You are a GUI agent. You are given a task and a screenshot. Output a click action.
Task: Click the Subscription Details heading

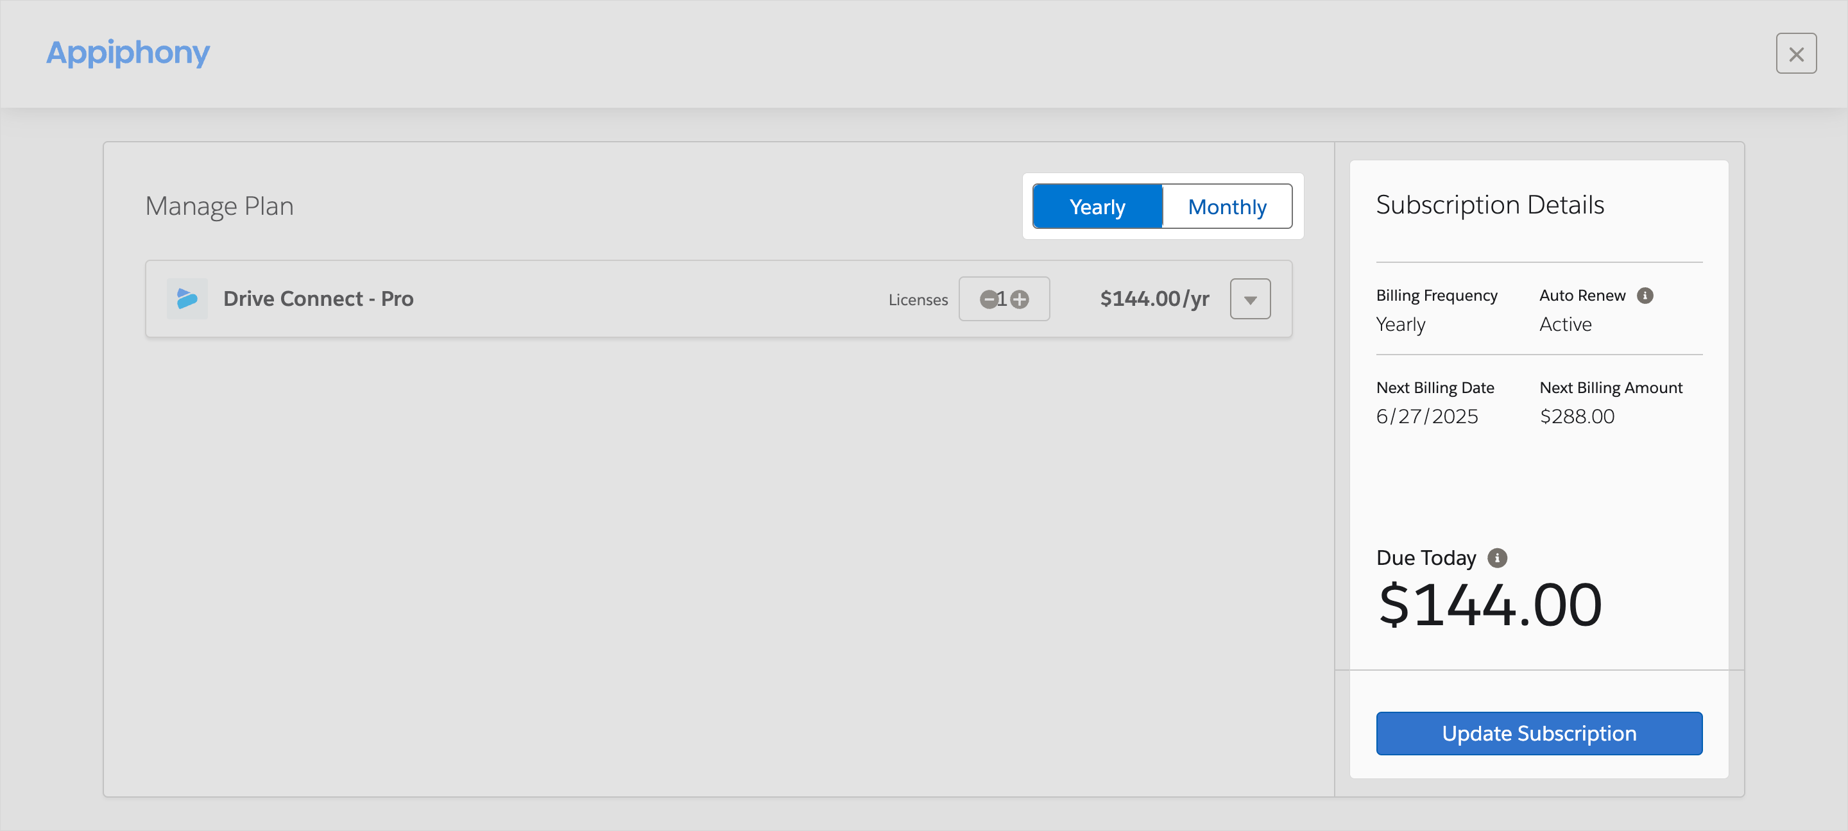click(1489, 205)
